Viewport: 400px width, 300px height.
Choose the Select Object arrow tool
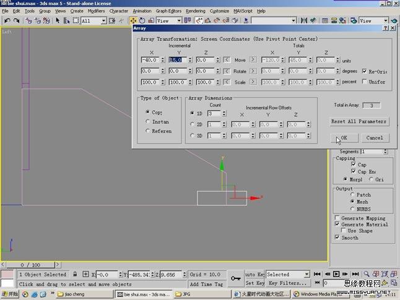[58, 20]
